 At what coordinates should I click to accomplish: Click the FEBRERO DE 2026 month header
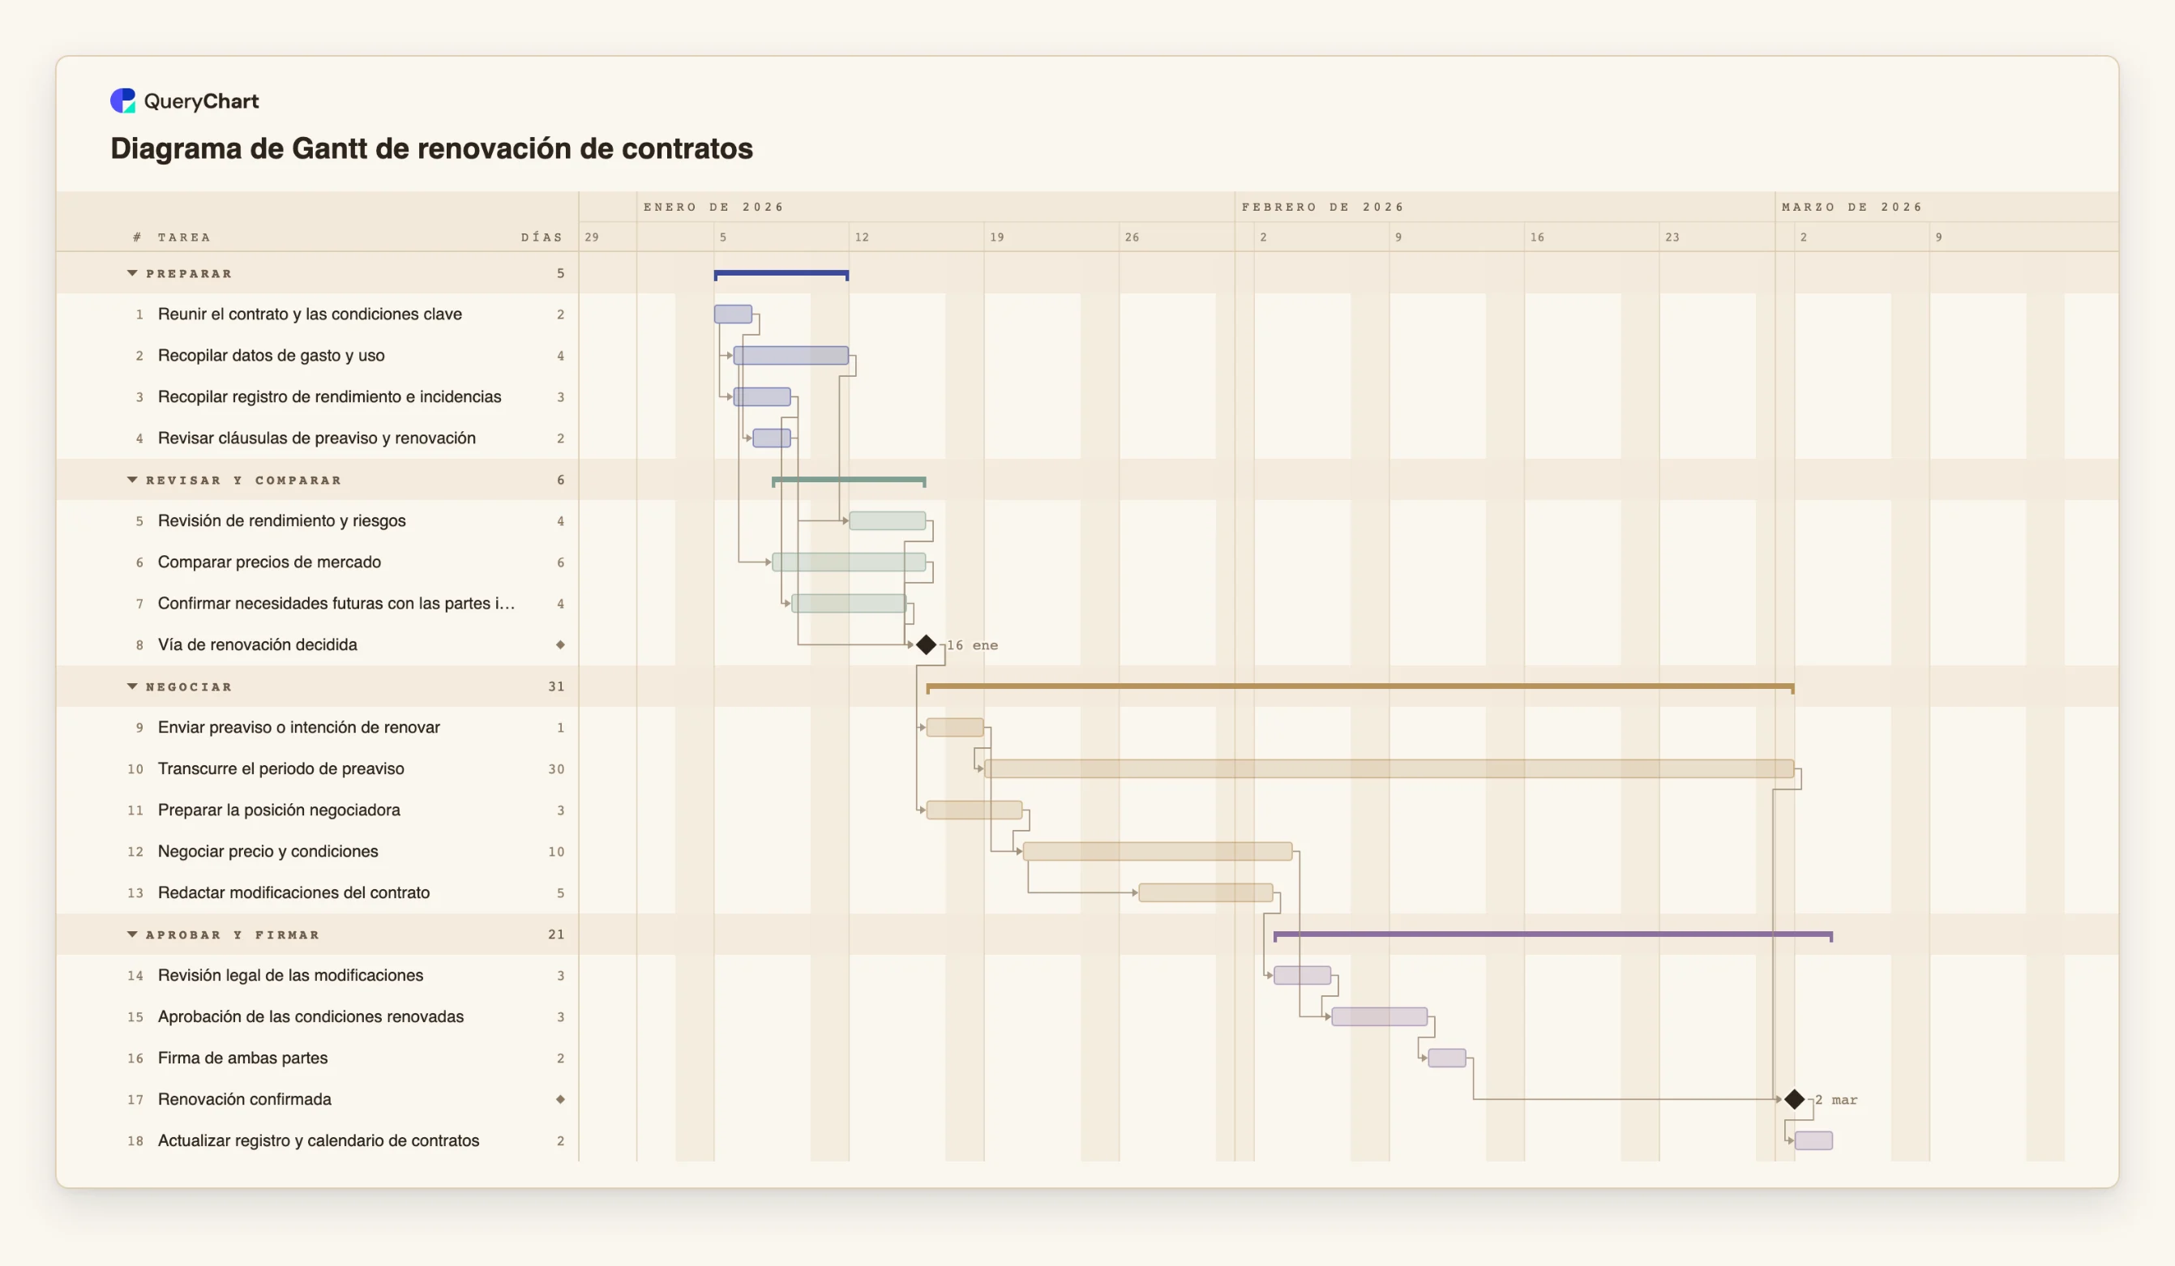click(1323, 207)
